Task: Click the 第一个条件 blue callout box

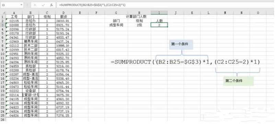Action: point(181,45)
